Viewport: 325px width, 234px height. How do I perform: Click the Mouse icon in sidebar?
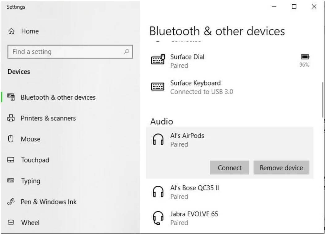pos(11,139)
